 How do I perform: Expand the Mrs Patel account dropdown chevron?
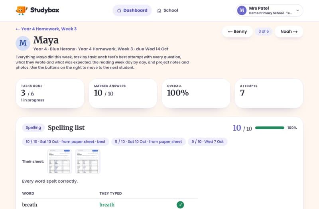[297, 10]
